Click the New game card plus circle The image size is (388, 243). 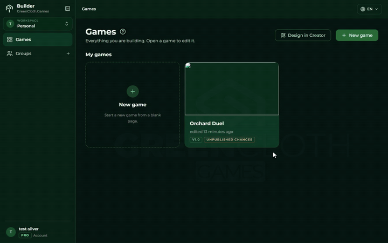point(133,91)
